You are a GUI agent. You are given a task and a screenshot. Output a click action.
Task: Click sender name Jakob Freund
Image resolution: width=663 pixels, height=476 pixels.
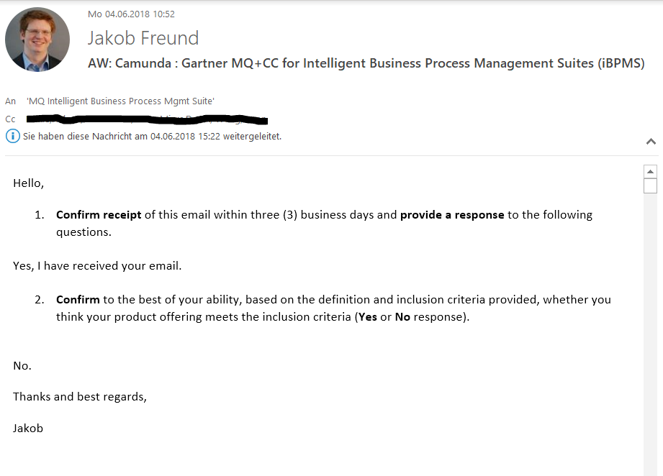click(x=143, y=38)
